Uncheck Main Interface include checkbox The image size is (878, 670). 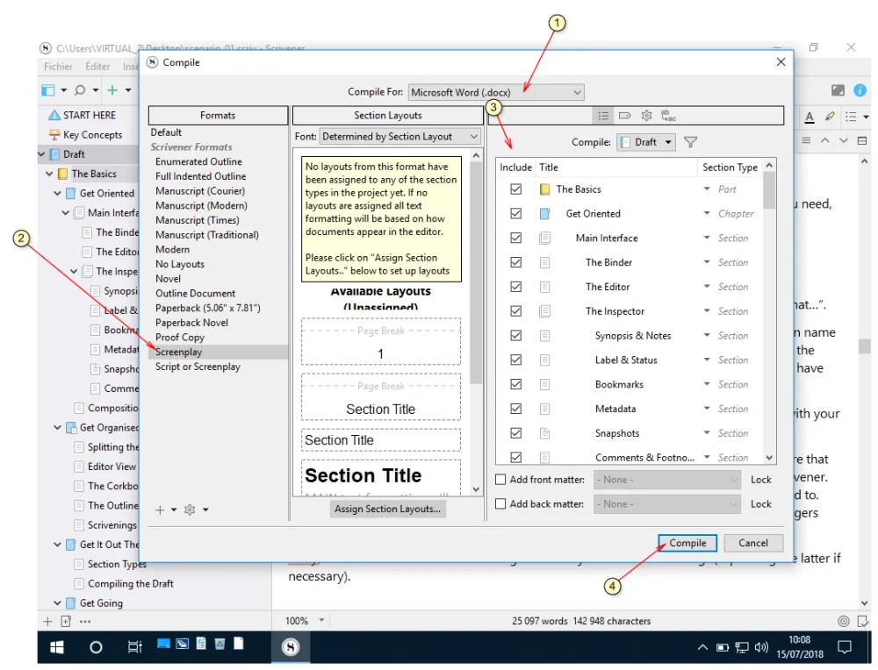[x=515, y=239]
